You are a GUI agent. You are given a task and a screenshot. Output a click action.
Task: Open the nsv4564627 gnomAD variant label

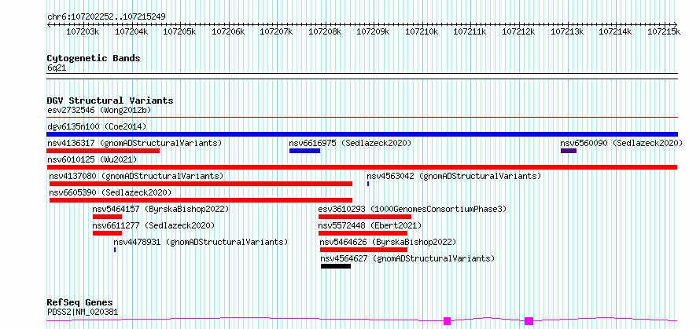(407, 258)
